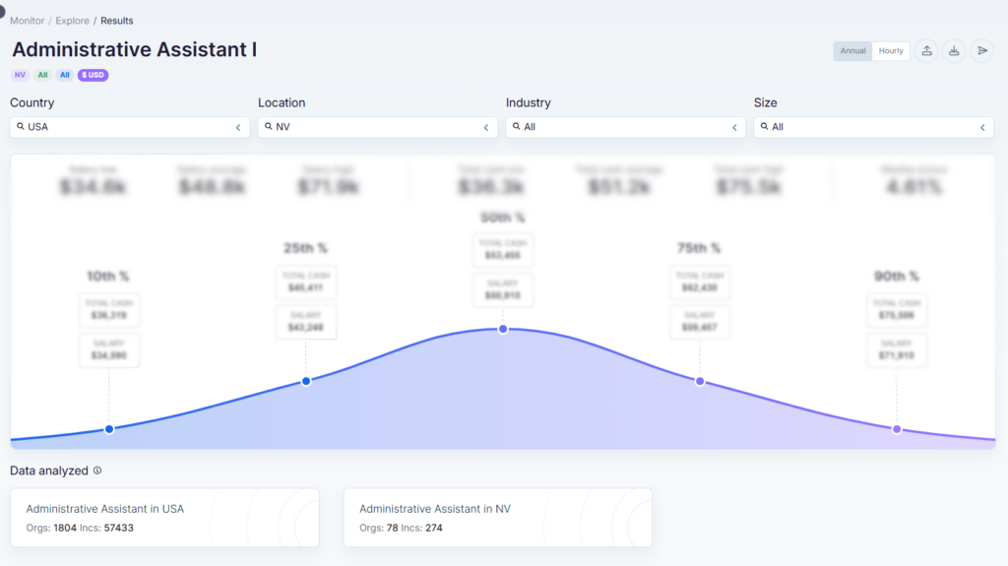Select the Annual pay view
The height and width of the screenshot is (566, 1008).
852,51
